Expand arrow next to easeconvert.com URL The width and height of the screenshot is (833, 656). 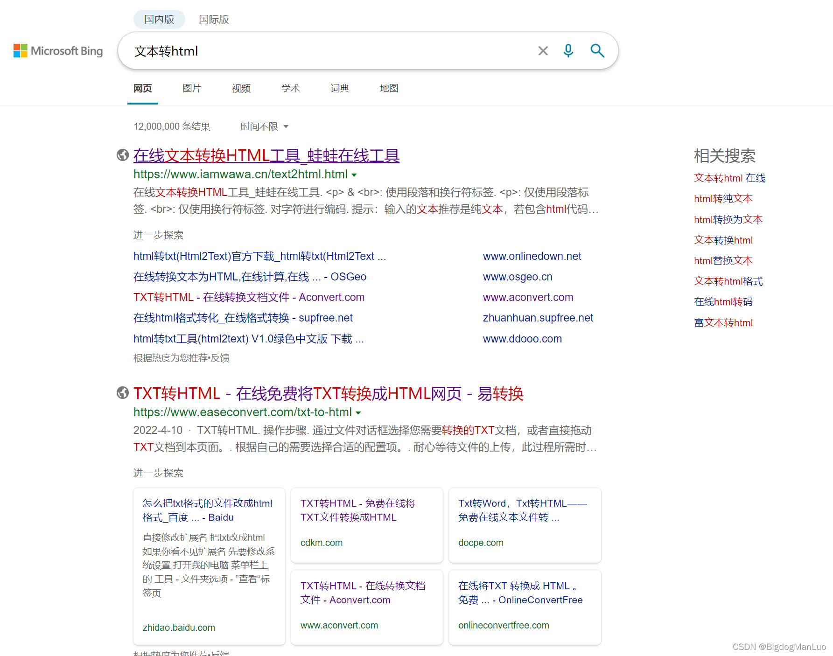358,413
